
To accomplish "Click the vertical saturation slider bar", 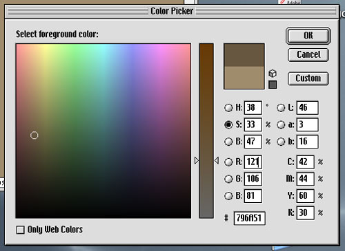I will (x=206, y=131).
